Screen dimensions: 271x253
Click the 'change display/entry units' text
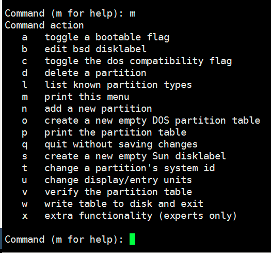coord(118,180)
